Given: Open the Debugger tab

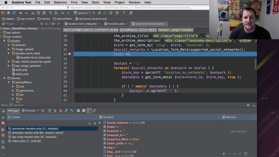Looking at the screenshot, I should click(14, 110).
